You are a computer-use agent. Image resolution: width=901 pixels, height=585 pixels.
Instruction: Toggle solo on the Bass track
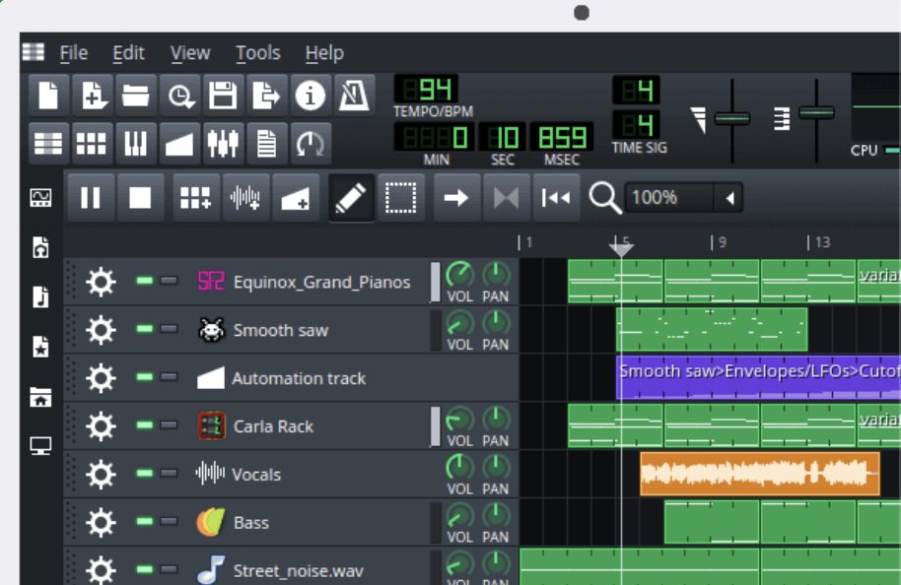[x=169, y=523]
